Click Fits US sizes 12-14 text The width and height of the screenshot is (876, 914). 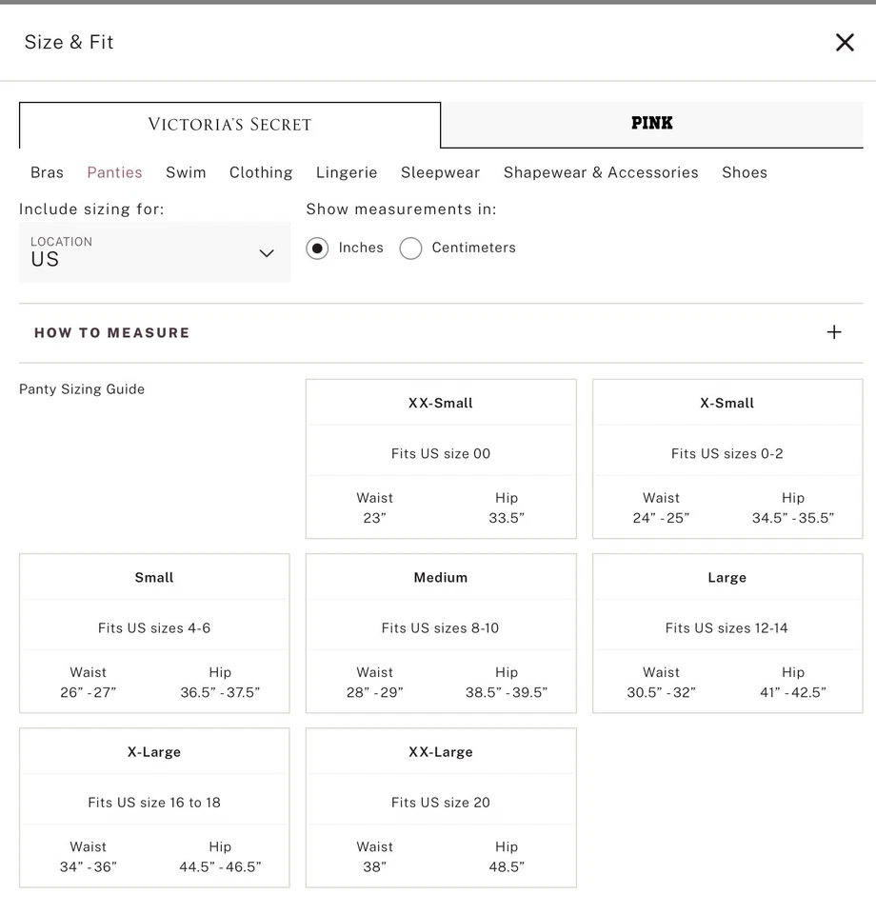pyautogui.click(x=727, y=627)
